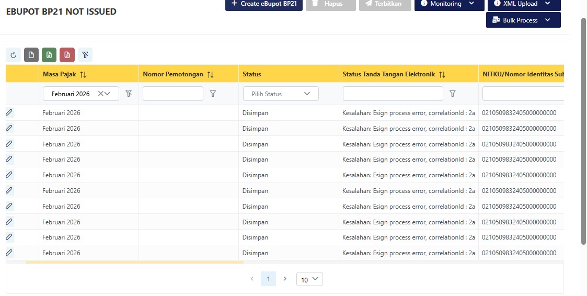Viewport: 587px width, 296px height.
Task: Edit the second row using pencil icon
Action: pos(9,128)
